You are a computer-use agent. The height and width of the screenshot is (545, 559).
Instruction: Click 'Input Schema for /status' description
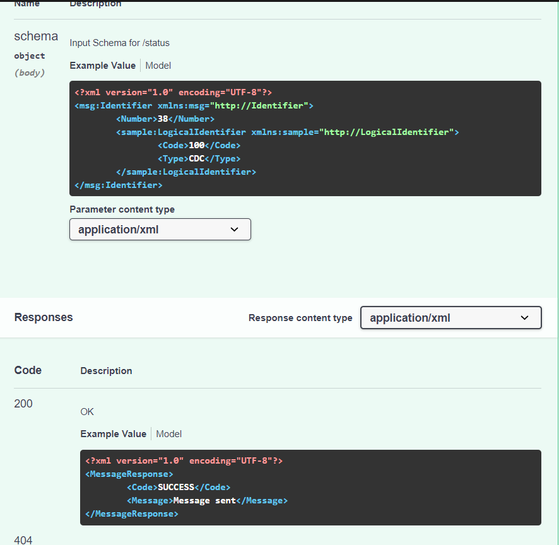point(119,43)
